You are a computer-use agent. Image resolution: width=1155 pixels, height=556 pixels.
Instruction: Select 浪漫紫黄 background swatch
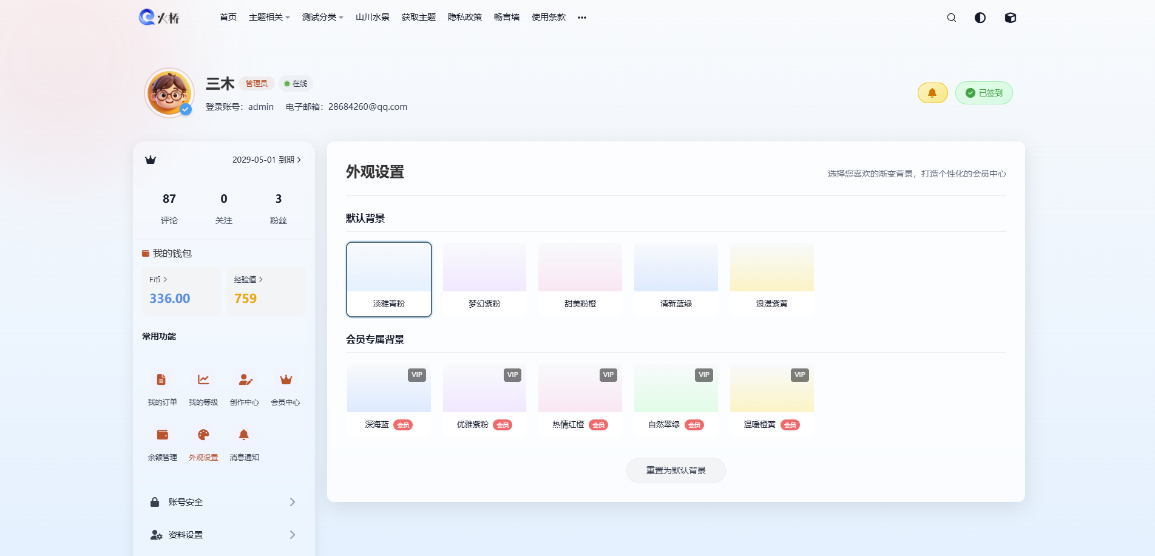click(772, 279)
